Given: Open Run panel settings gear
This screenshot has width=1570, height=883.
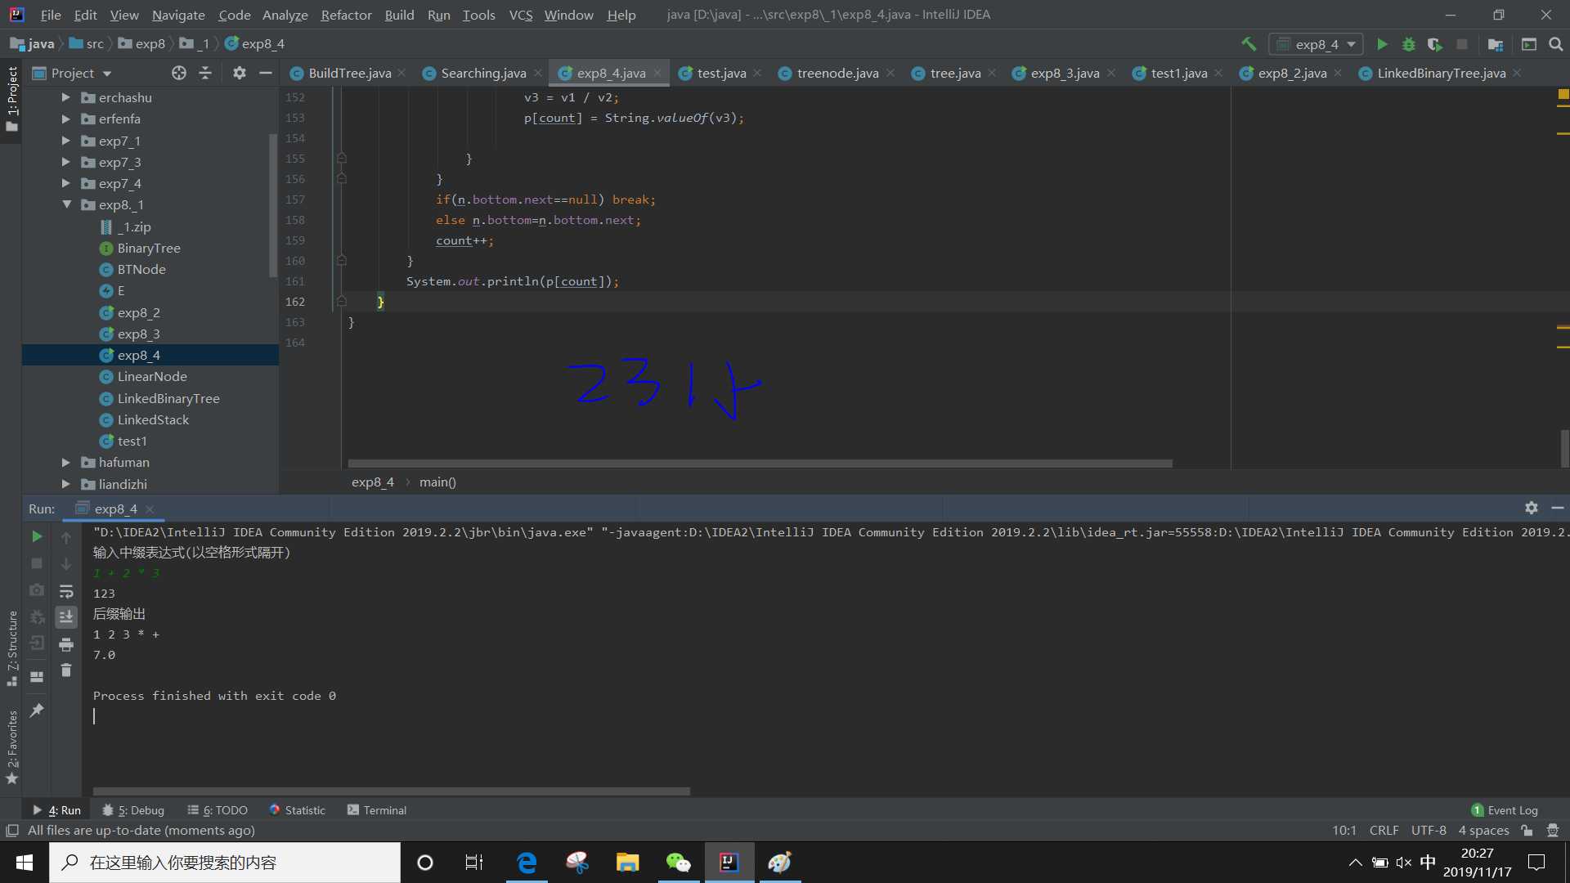Looking at the screenshot, I should (x=1532, y=508).
